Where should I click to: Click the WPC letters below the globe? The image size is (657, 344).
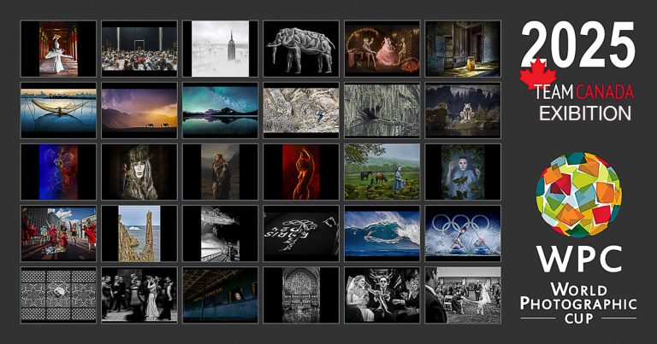pos(578,259)
